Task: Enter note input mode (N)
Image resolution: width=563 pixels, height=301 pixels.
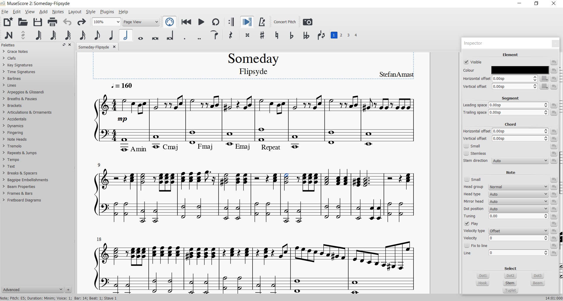Action: 9,36
